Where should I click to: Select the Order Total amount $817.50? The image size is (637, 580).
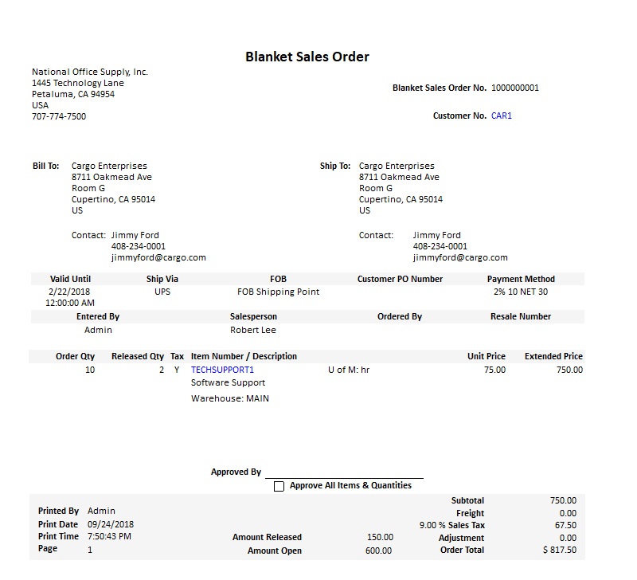click(560, 550)
